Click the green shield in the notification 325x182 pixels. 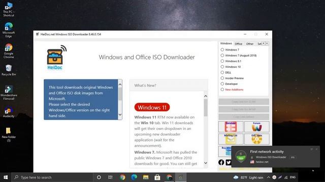coord(241,156)
